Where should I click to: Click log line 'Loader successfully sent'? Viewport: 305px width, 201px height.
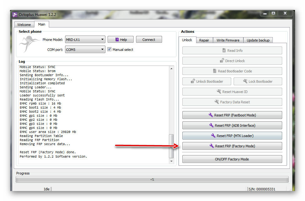tap(42, 95)
